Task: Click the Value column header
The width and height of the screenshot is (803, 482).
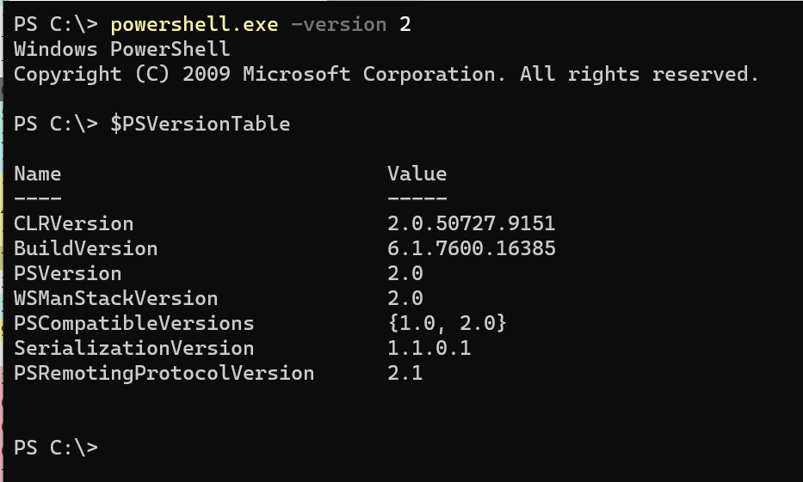Action: click(417, 174)
